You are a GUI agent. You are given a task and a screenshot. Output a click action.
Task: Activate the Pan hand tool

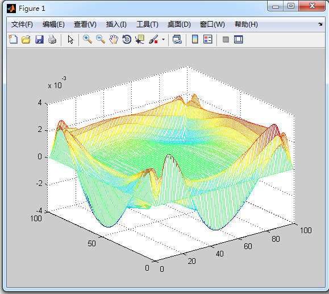(x=114, y=39)
